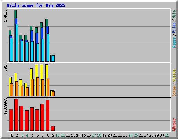Select day label "9" on the x-axis
This screenshot has width=178, height=139.
pos(53,135)
